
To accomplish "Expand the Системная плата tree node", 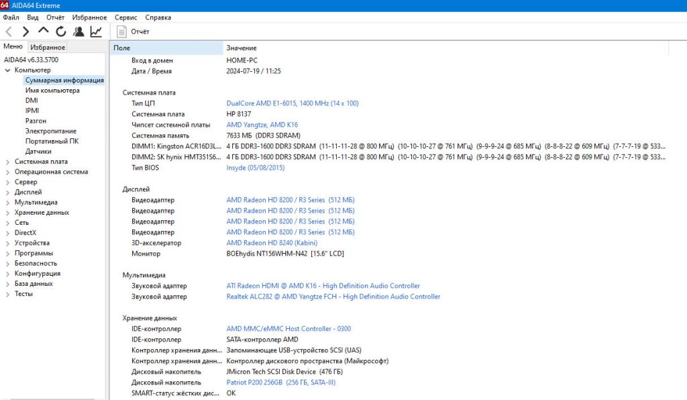I will [x=7, y=162].
